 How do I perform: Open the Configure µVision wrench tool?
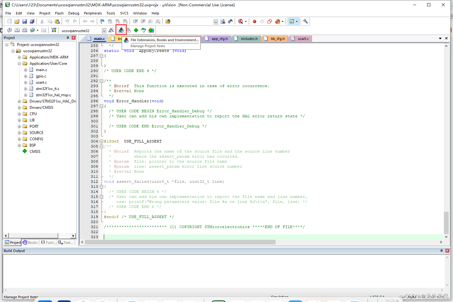click(x=305, y=21)
